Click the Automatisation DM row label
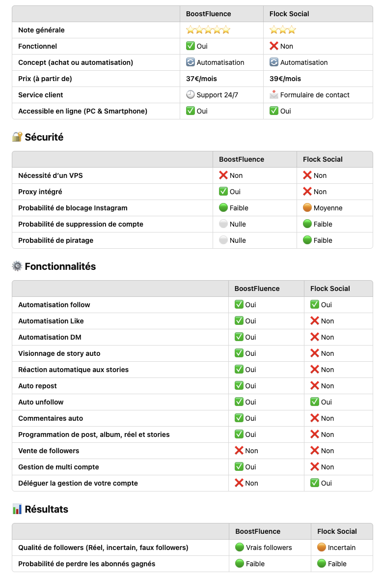This screenshot has width=382, height=579. pyautogui.click(x=50, y=337)
